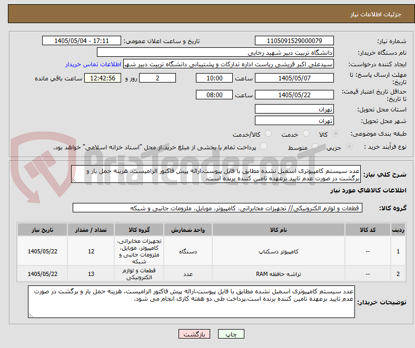This screenshot has height=348, width=415.
Task: Click the عدد unit cell in row 2
Action: tap(188, 274)
